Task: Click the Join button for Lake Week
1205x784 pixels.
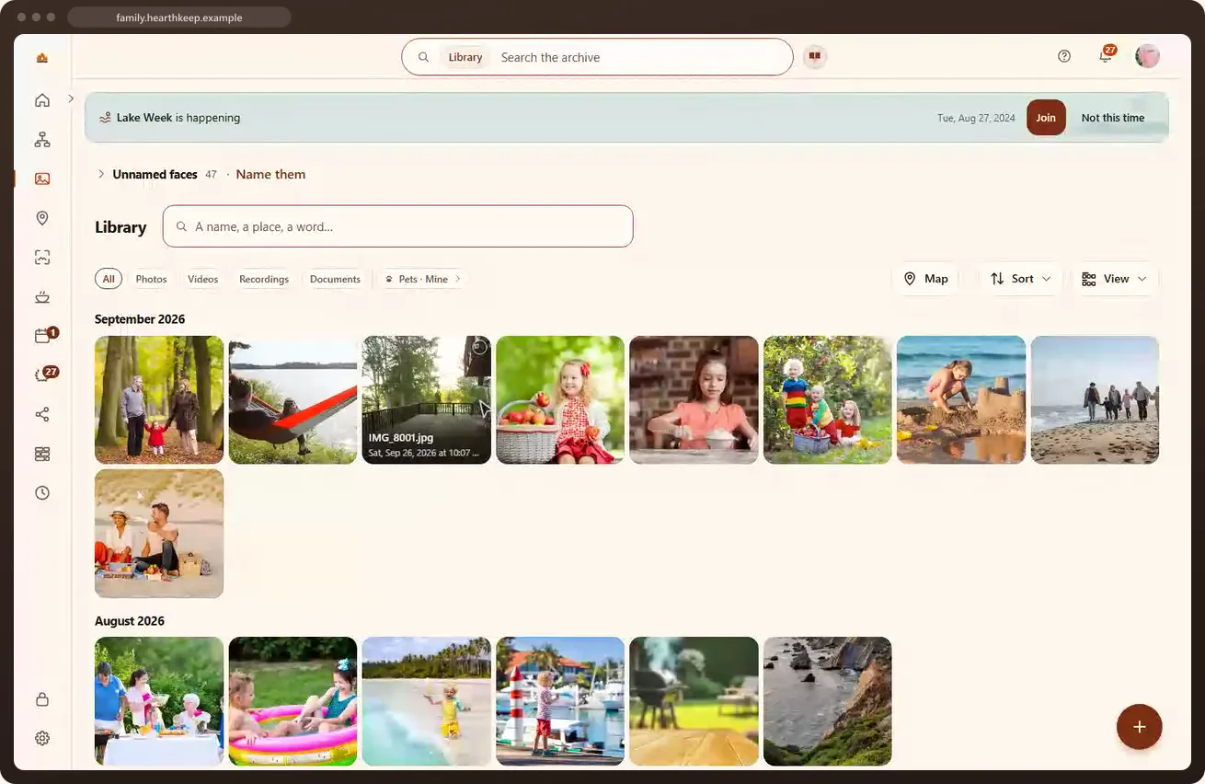Action: pos(1046,118)
